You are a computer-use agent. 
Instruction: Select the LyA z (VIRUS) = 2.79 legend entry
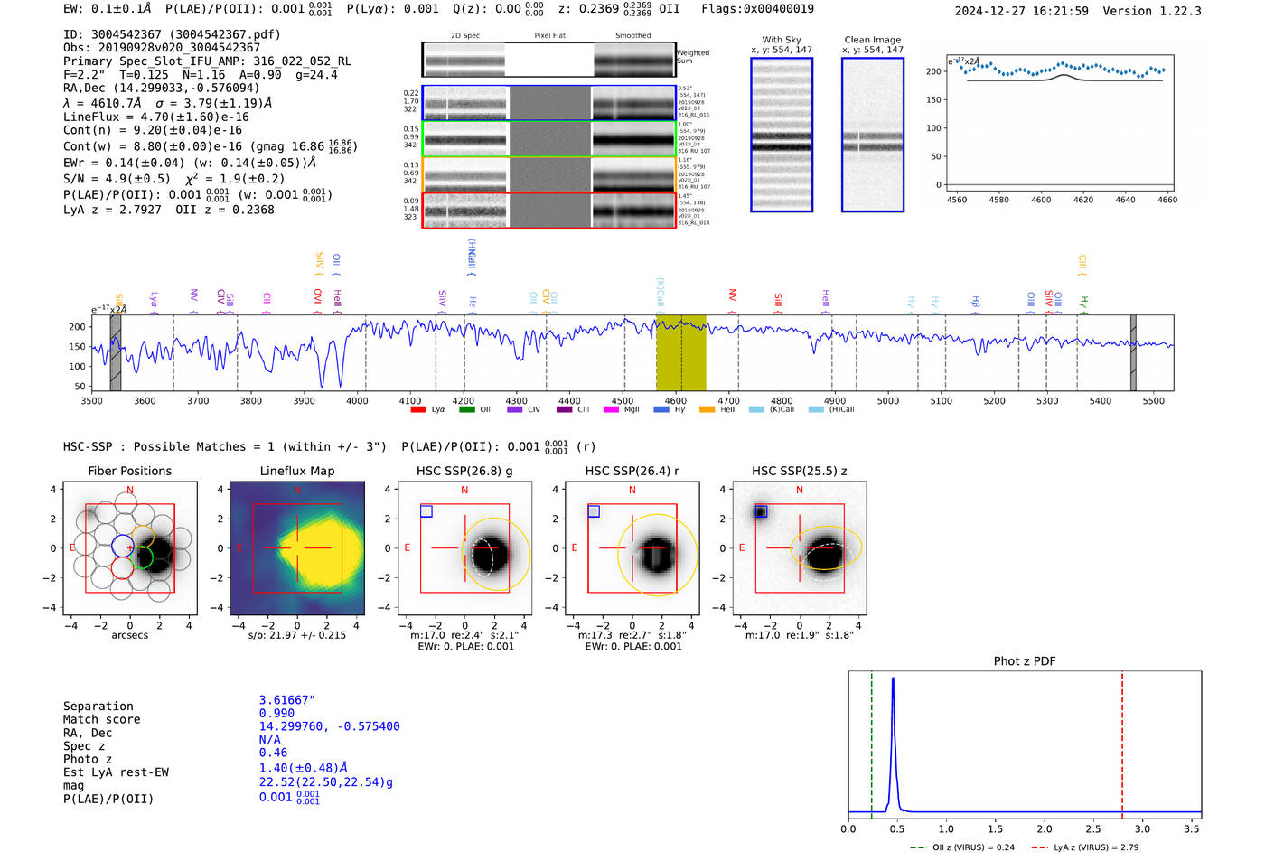1084,847
